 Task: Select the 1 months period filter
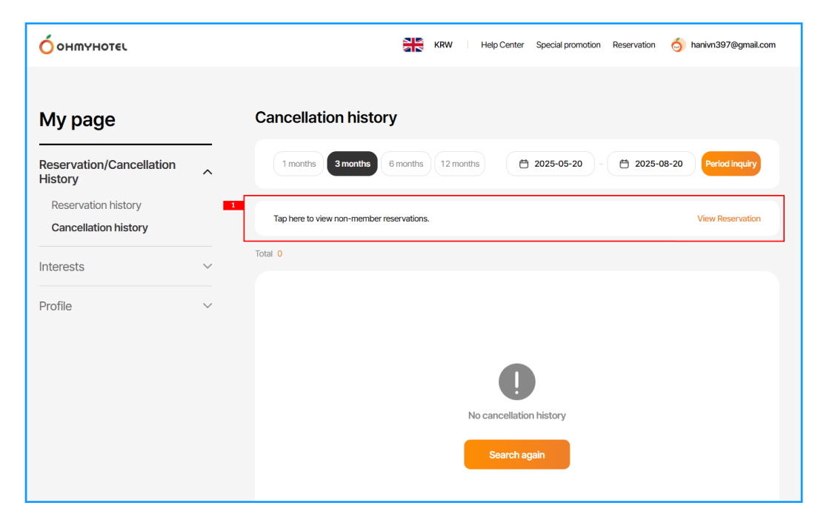click(299, 164)
